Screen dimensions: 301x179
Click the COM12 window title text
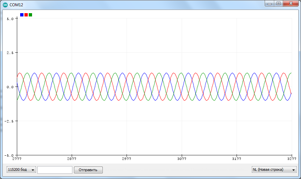(x=16, y=5)
